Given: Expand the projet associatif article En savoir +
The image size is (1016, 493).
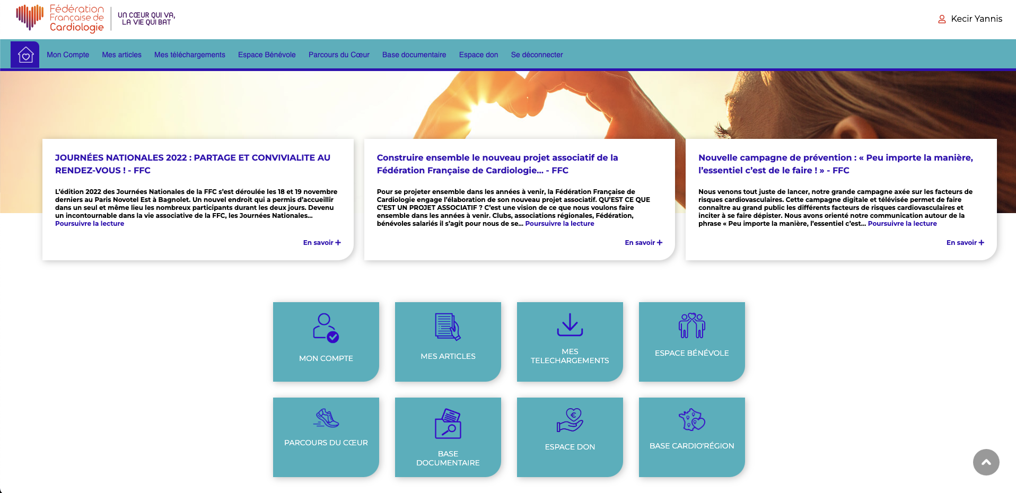Looking at the screenshot, I should [643, 243].
